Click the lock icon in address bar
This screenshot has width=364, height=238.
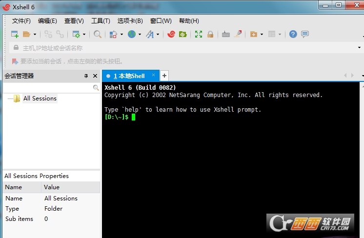(16, 48)
